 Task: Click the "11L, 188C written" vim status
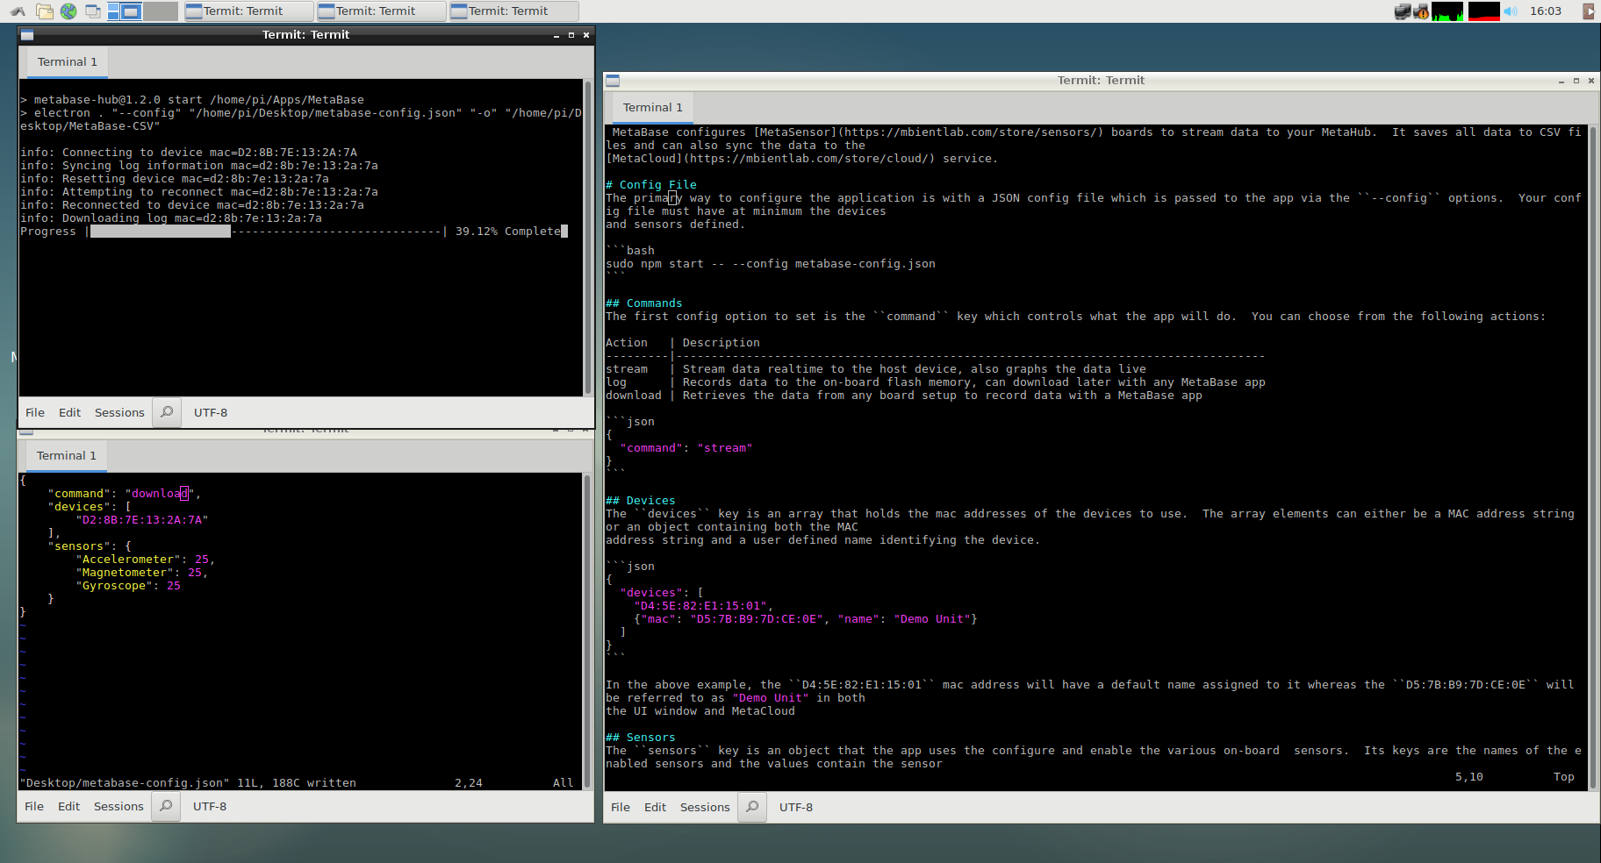click(297, 783)
